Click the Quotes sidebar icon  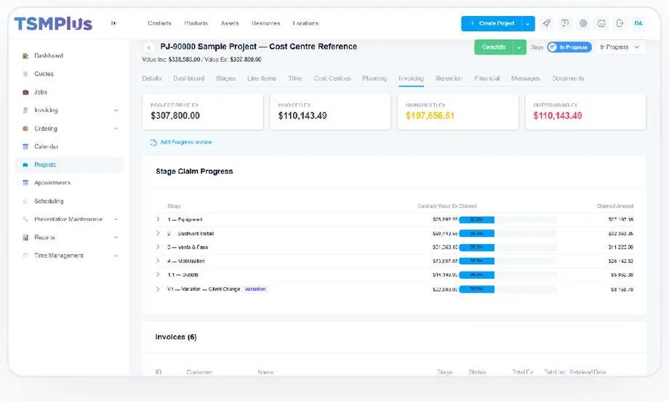tap(25, 73)
